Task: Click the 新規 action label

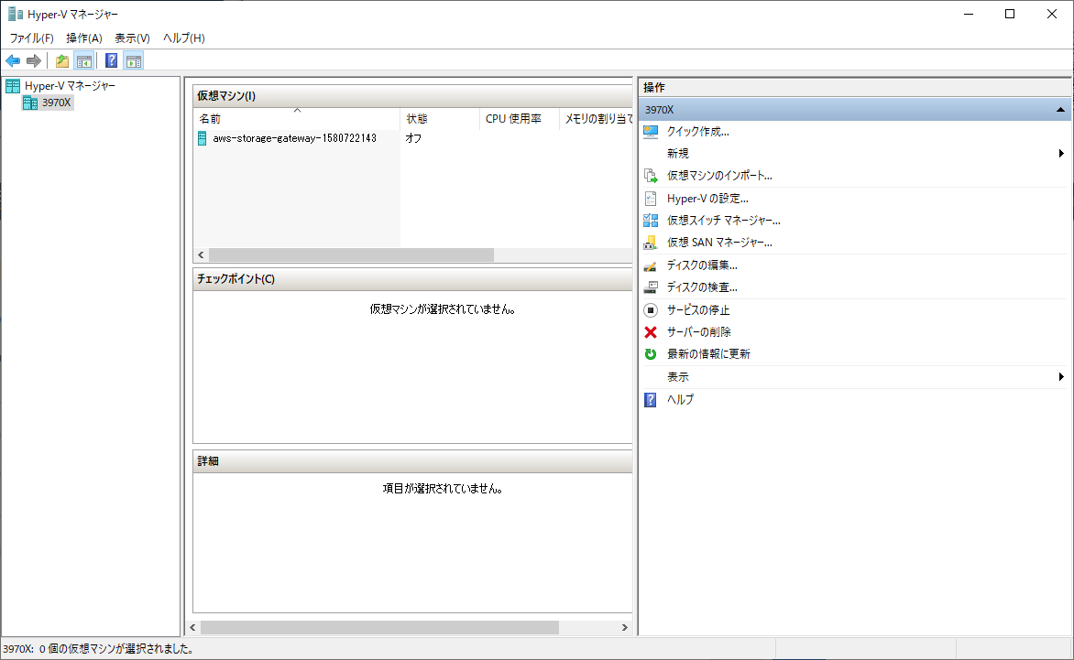Action: pyautogui.click(x=678, y=153)
